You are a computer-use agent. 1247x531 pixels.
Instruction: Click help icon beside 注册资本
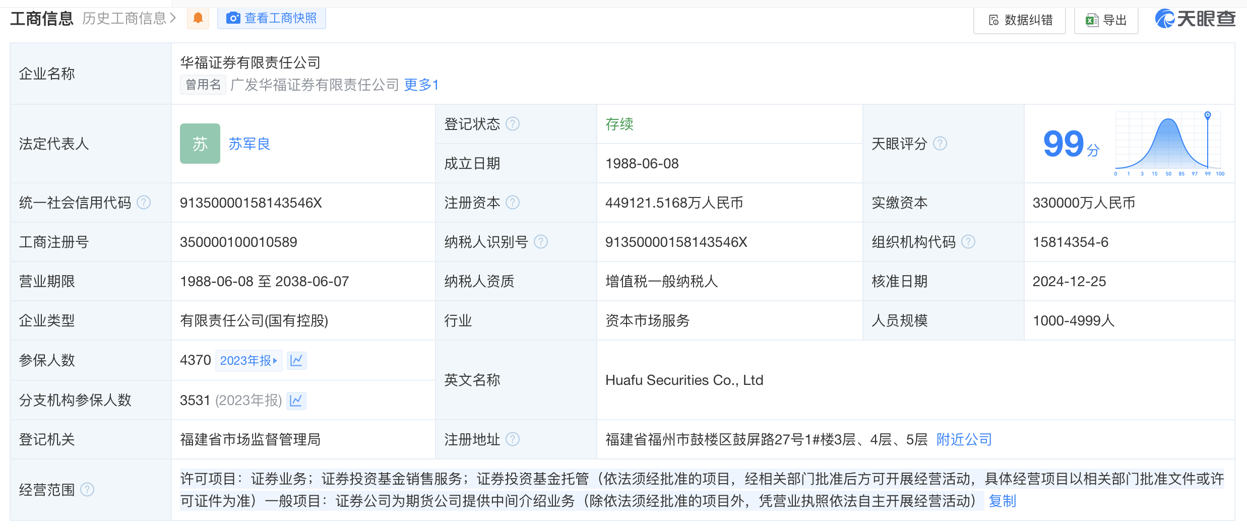(513, 203)
